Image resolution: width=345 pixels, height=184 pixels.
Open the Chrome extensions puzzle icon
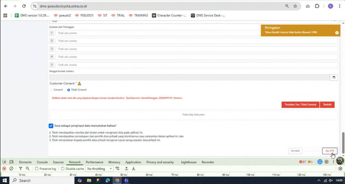click(x=317, y=6)
